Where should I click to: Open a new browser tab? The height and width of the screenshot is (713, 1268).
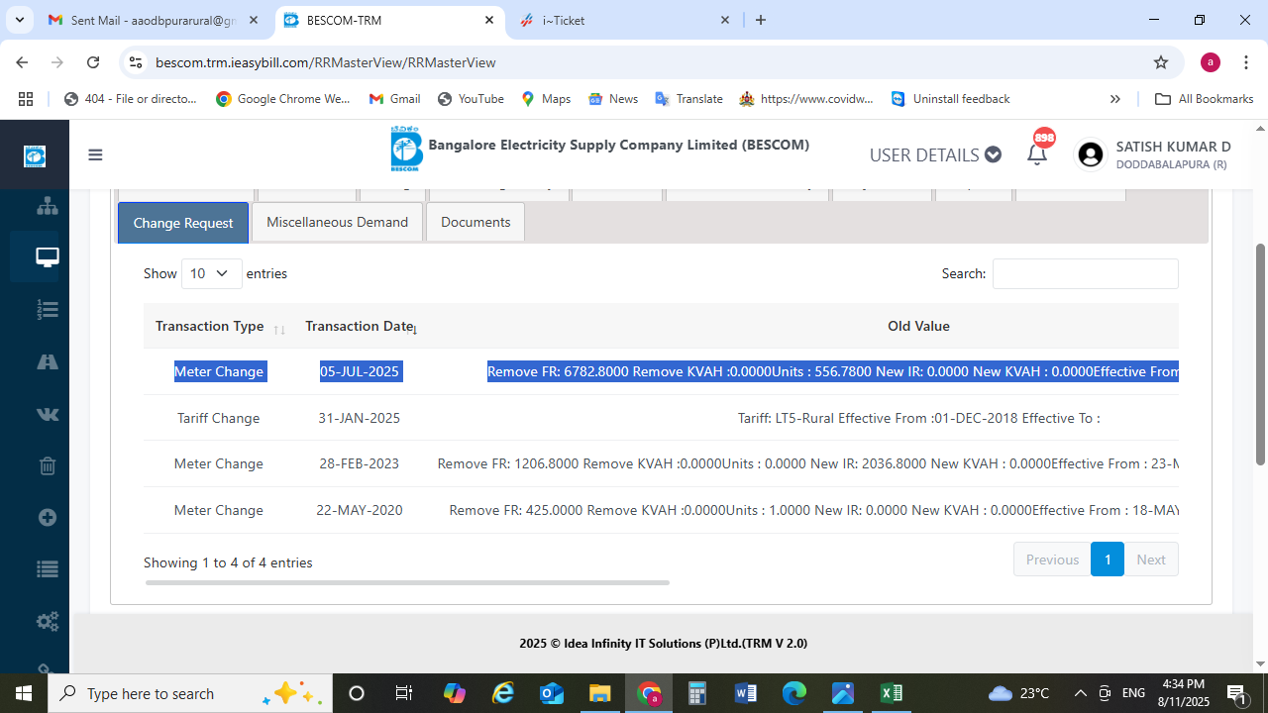[x=761, y=20]
